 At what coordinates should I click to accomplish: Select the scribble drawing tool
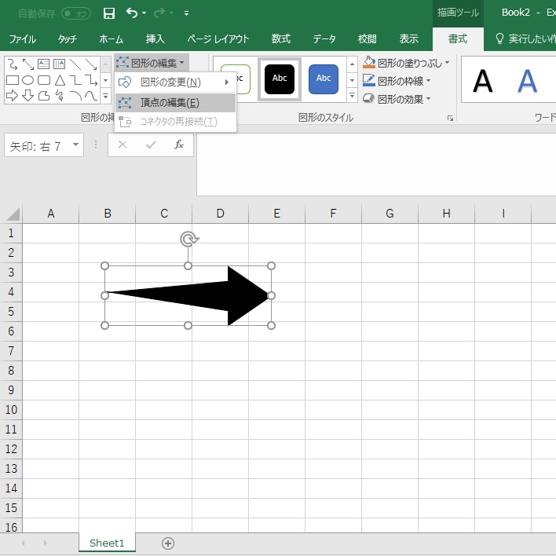point(60,96)
